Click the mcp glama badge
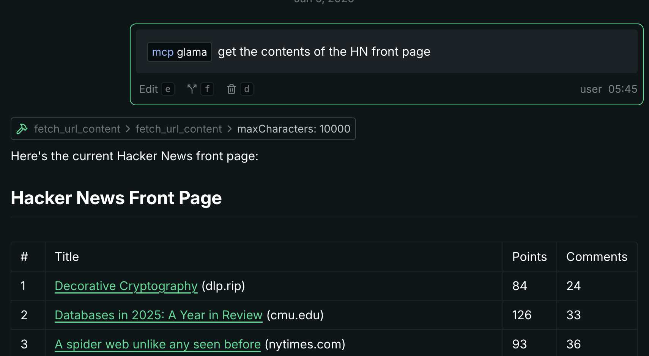The width and height of the screenshot is (649, 356). pos(179,52)
